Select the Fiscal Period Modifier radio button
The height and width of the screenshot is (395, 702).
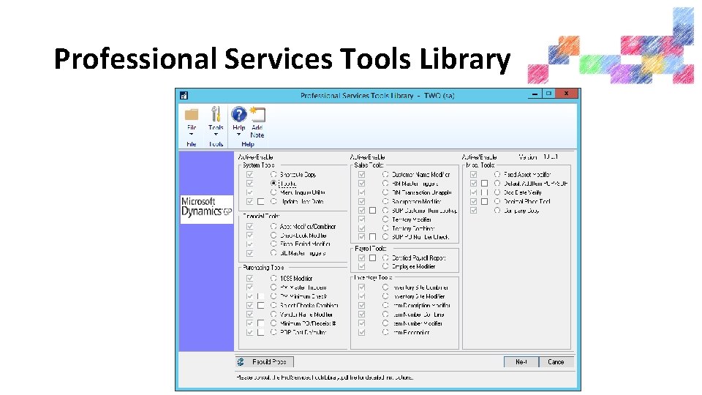(273, 244)
